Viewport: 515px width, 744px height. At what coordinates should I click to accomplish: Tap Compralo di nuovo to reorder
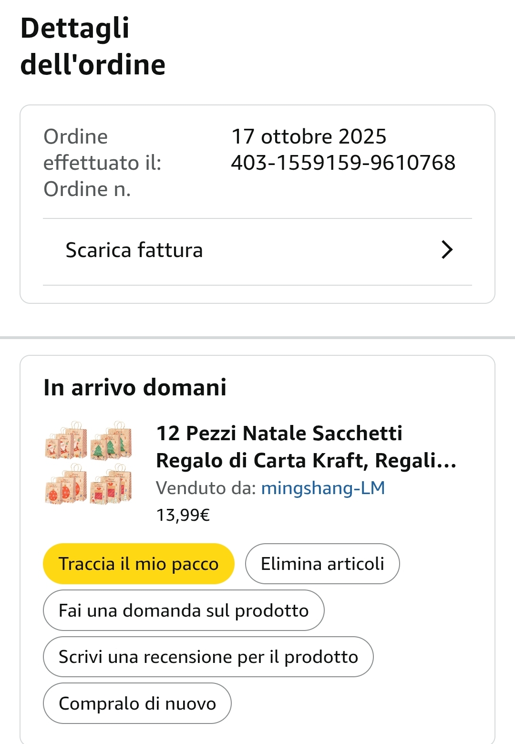click(x=137, y=703)
